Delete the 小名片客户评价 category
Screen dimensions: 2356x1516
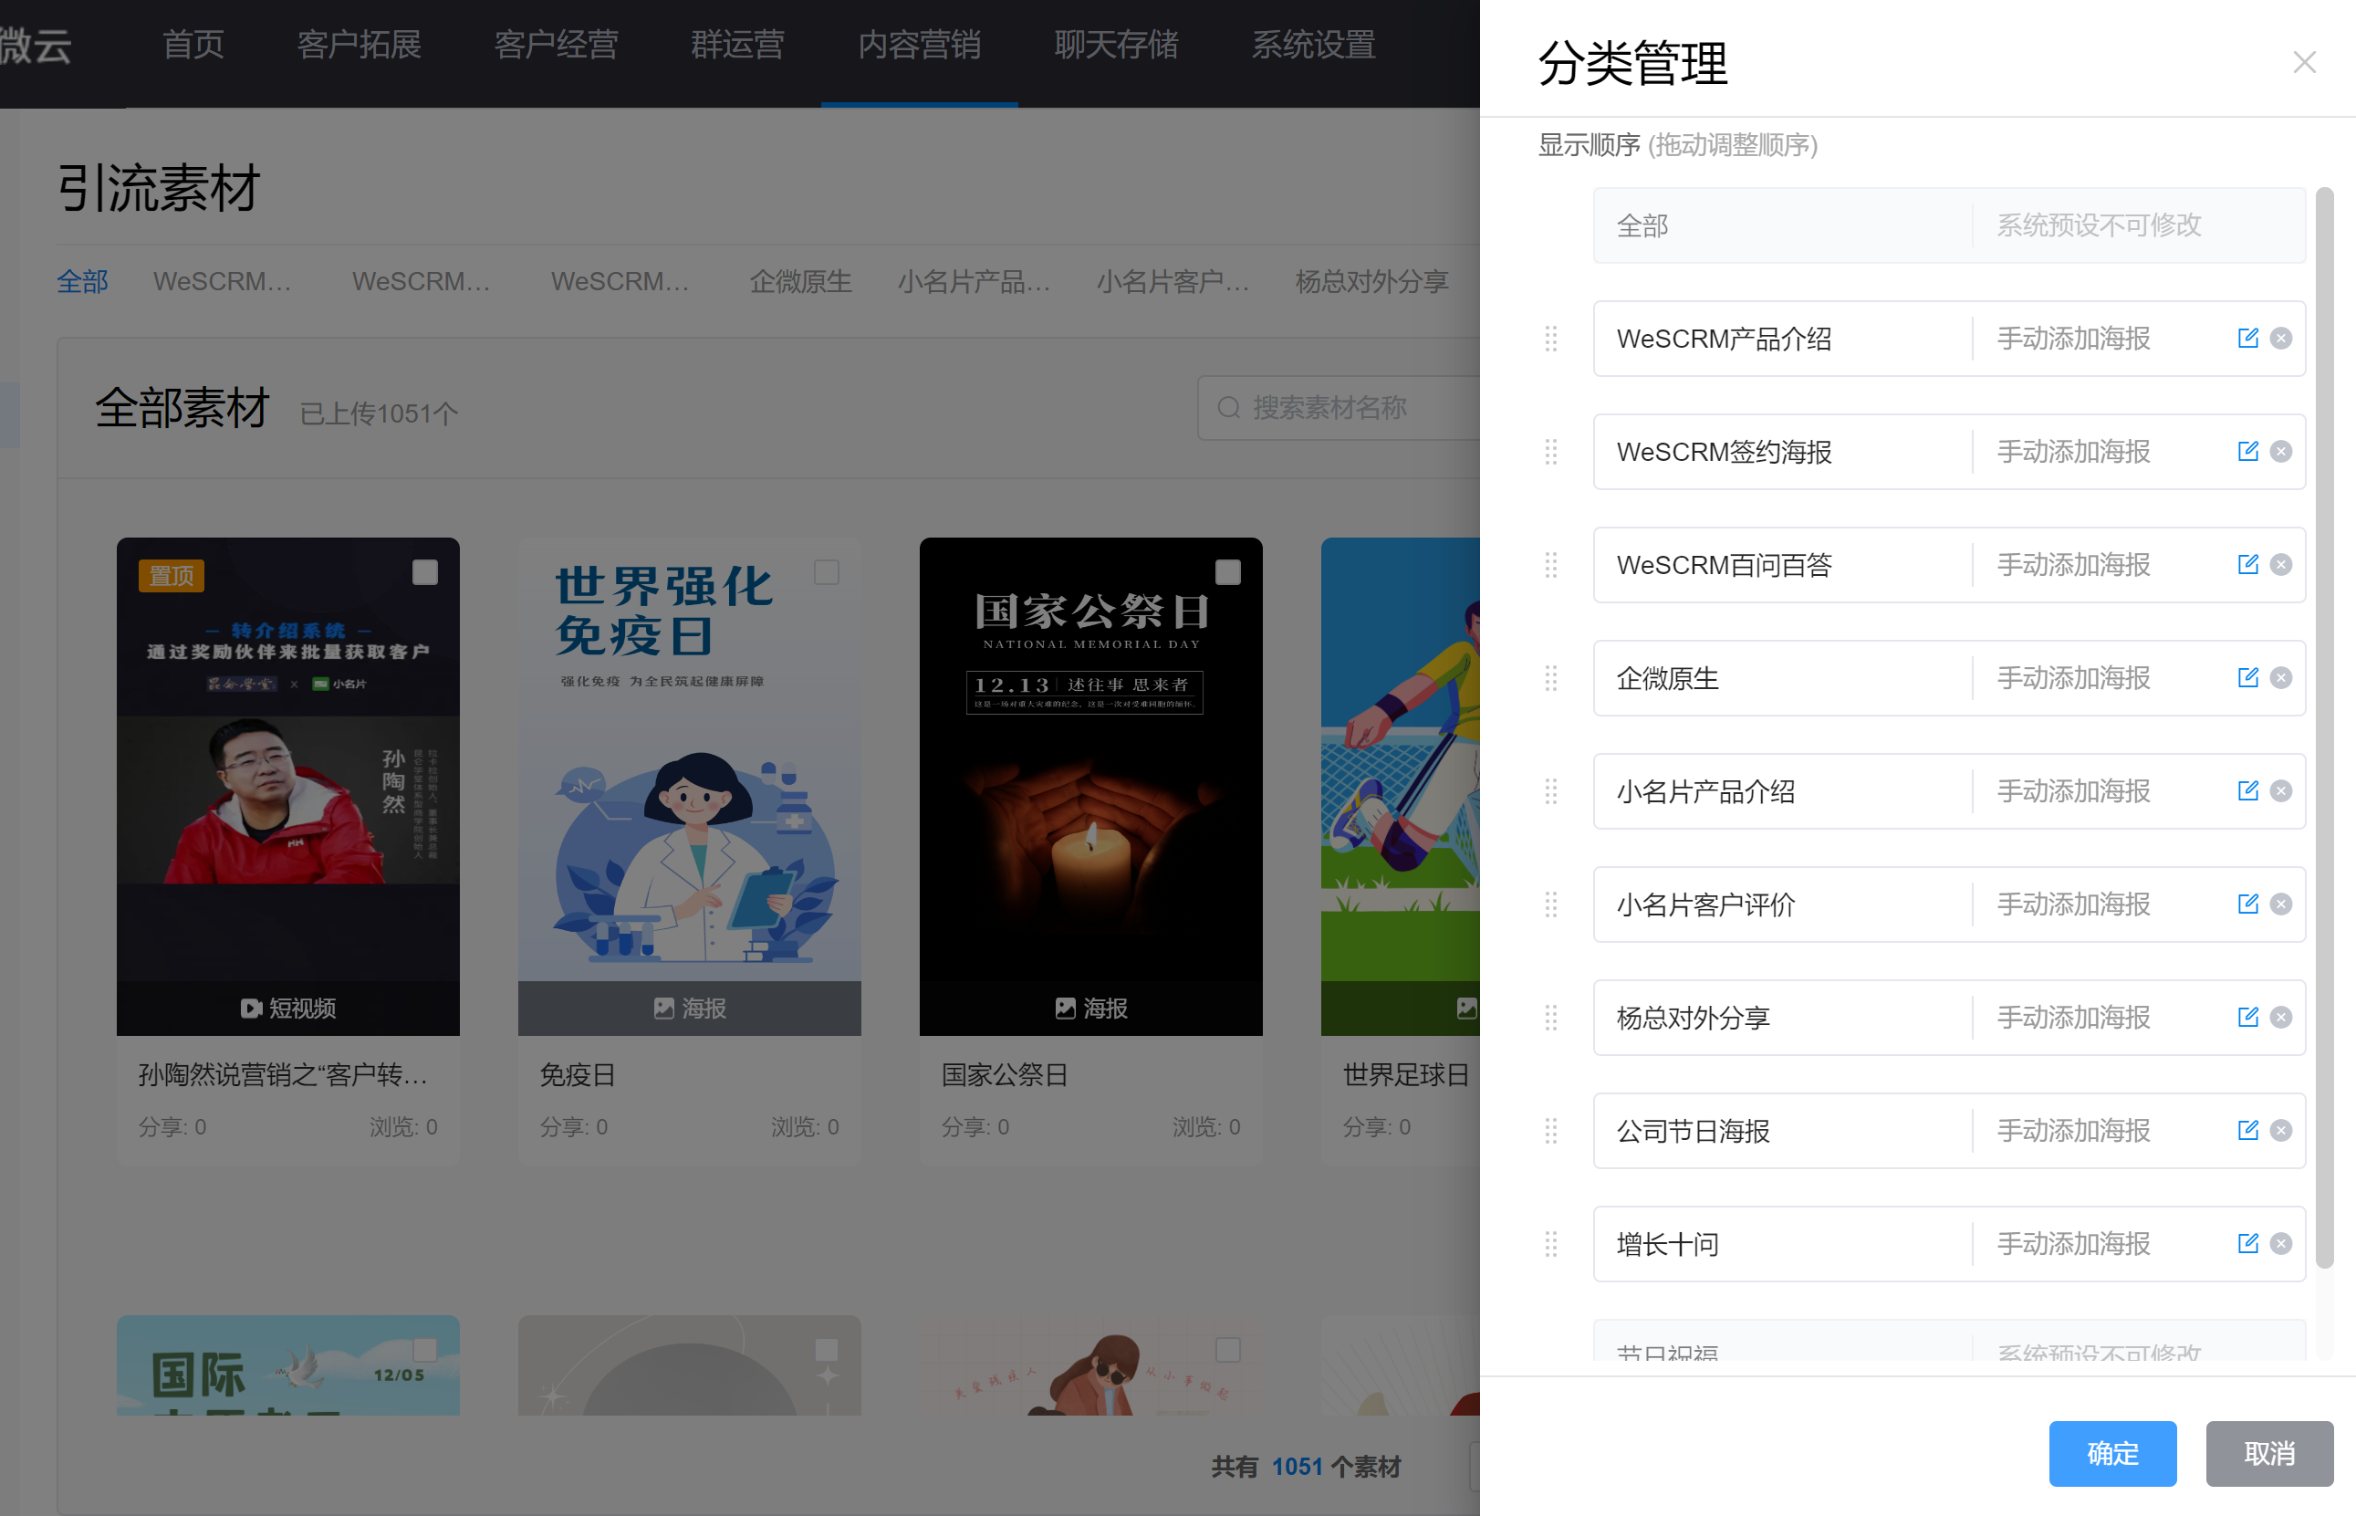[2280, 904]
